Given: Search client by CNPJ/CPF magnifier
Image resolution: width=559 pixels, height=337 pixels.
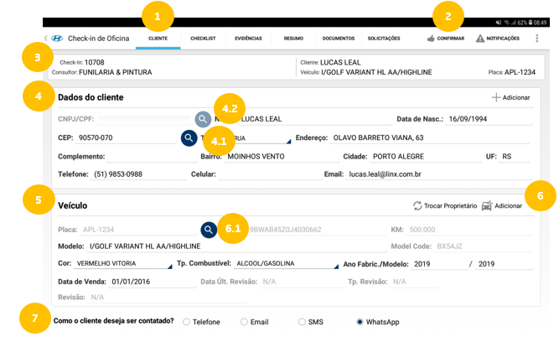Looking at the screenshot, I should tap(203, 119).
